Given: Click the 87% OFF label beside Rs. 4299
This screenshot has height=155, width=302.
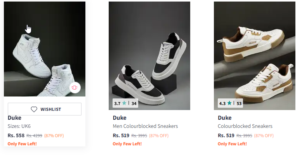Looking at the screenshot, I should 54,136.
